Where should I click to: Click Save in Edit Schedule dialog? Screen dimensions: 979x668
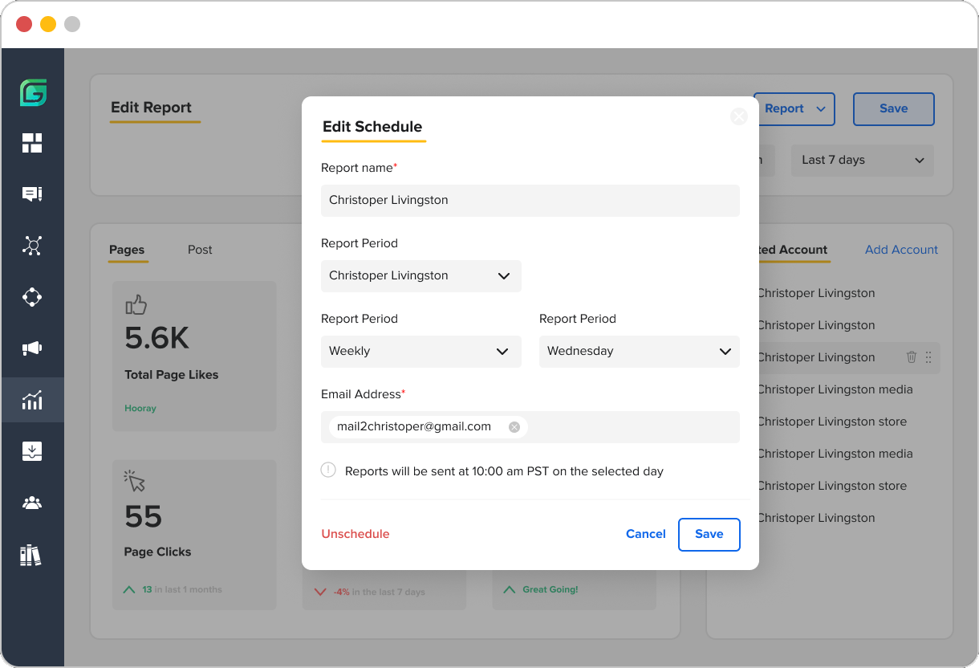tap(709, 534)
